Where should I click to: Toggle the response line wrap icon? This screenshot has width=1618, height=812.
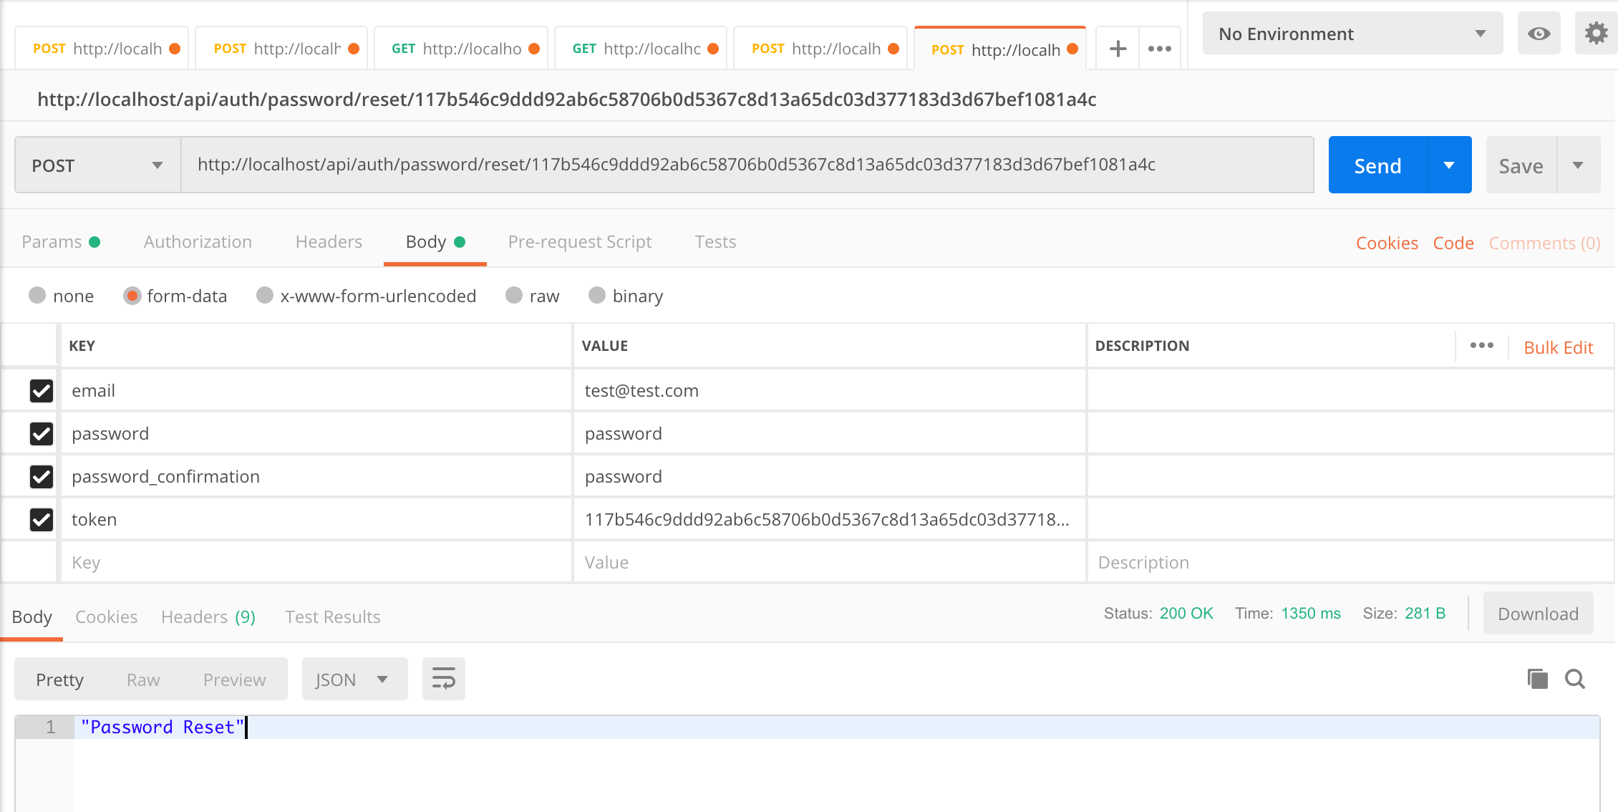pyautogui.click(x=443, y=679)
